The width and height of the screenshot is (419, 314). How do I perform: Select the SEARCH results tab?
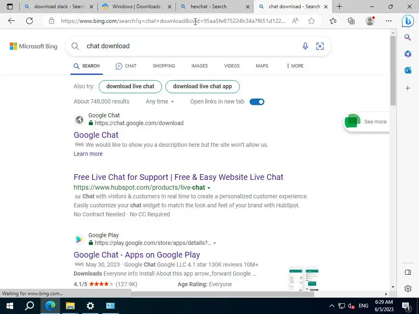87,66
